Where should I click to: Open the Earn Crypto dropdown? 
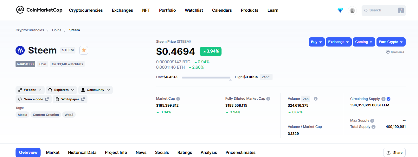click(x=391, y=42)
